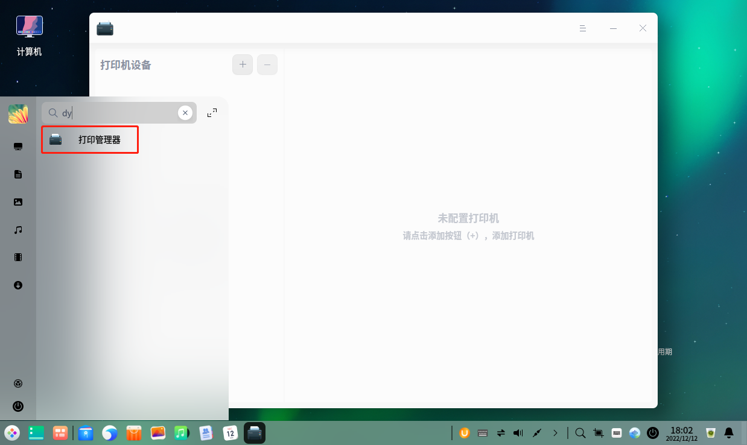Open the Calendar in the dock
This screenshot has height=445, width=747.
[230, 432]
